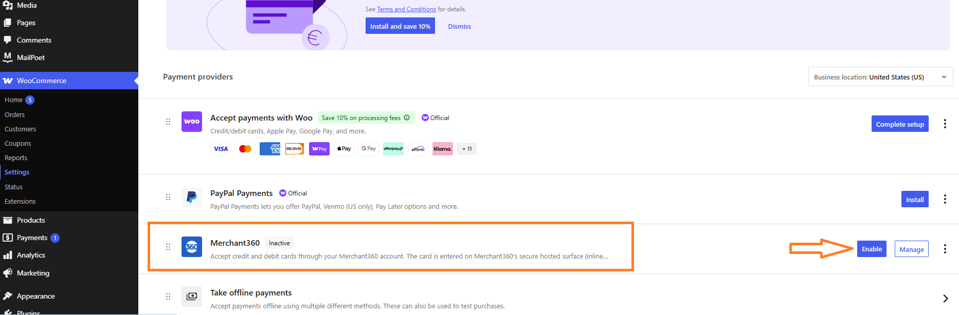The image size is (959, 315).
Task: Click the Visa card icon
Action: pos(221,149)
